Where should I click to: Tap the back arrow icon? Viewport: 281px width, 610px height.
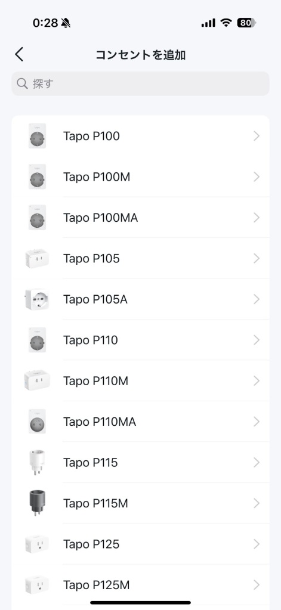click(19, 54)
